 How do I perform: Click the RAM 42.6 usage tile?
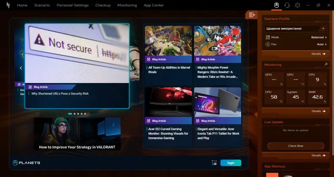tap(318, 97)
